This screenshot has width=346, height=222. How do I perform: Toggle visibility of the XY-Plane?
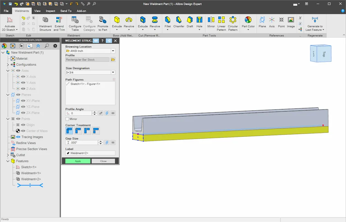(x=23, y=101)
